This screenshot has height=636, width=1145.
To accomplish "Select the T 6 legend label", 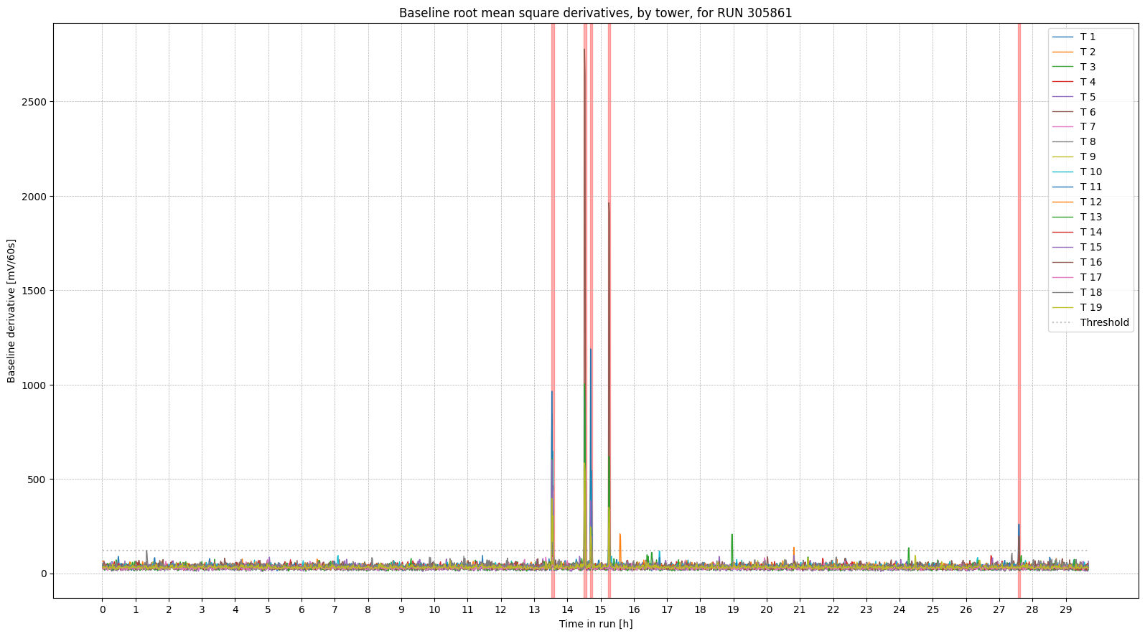I will [1088, 112].
